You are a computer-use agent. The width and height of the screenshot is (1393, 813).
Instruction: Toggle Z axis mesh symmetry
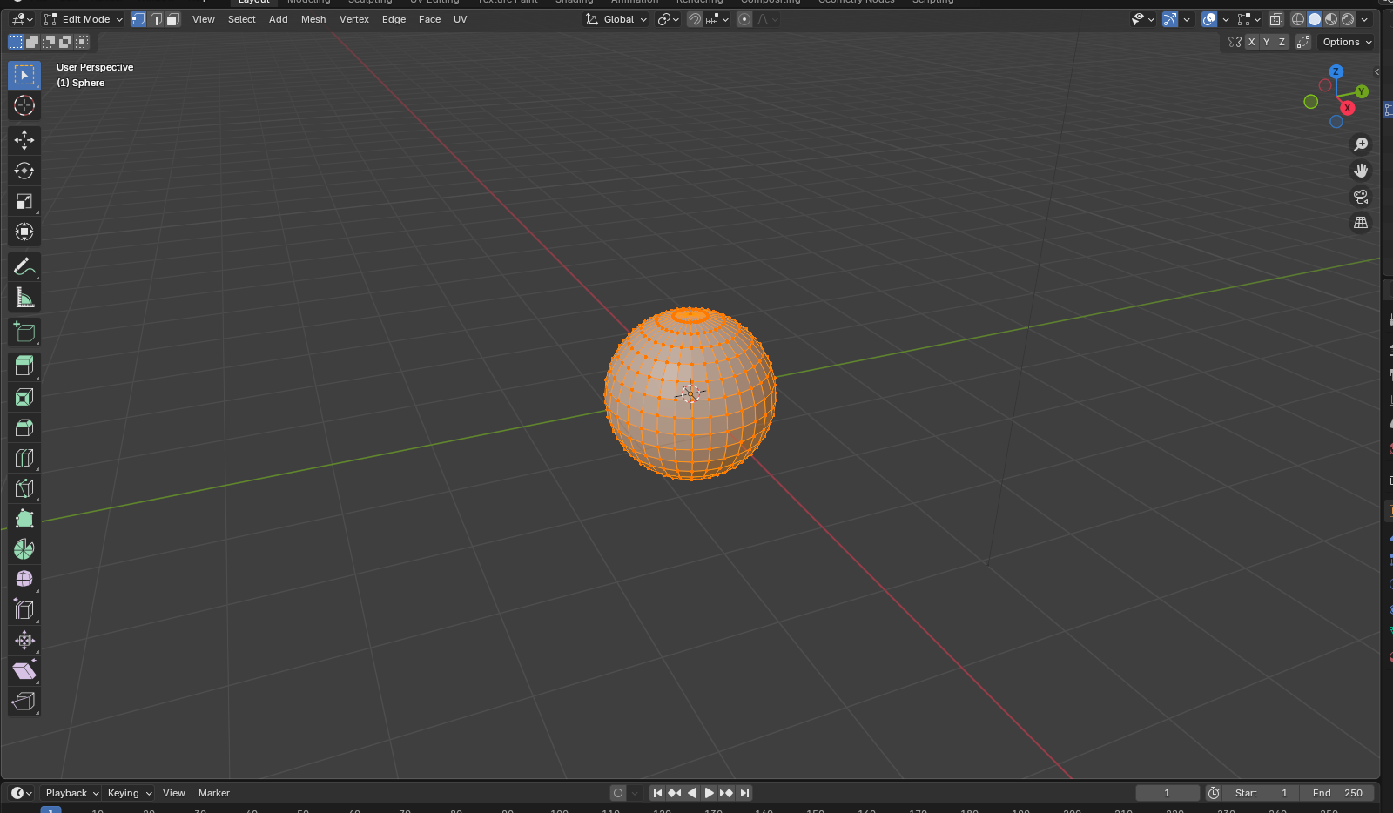coord(1282,42)
